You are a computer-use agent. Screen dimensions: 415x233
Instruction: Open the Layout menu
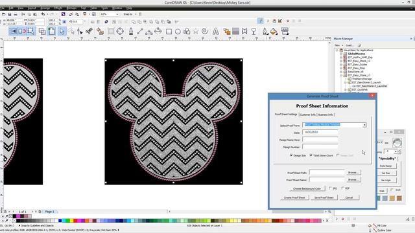[32, 8]
